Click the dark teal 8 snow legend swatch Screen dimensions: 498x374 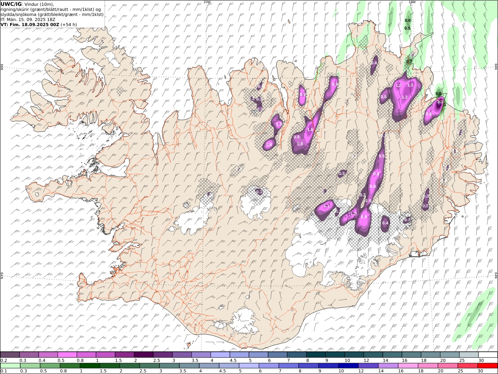tap(316, 355)
